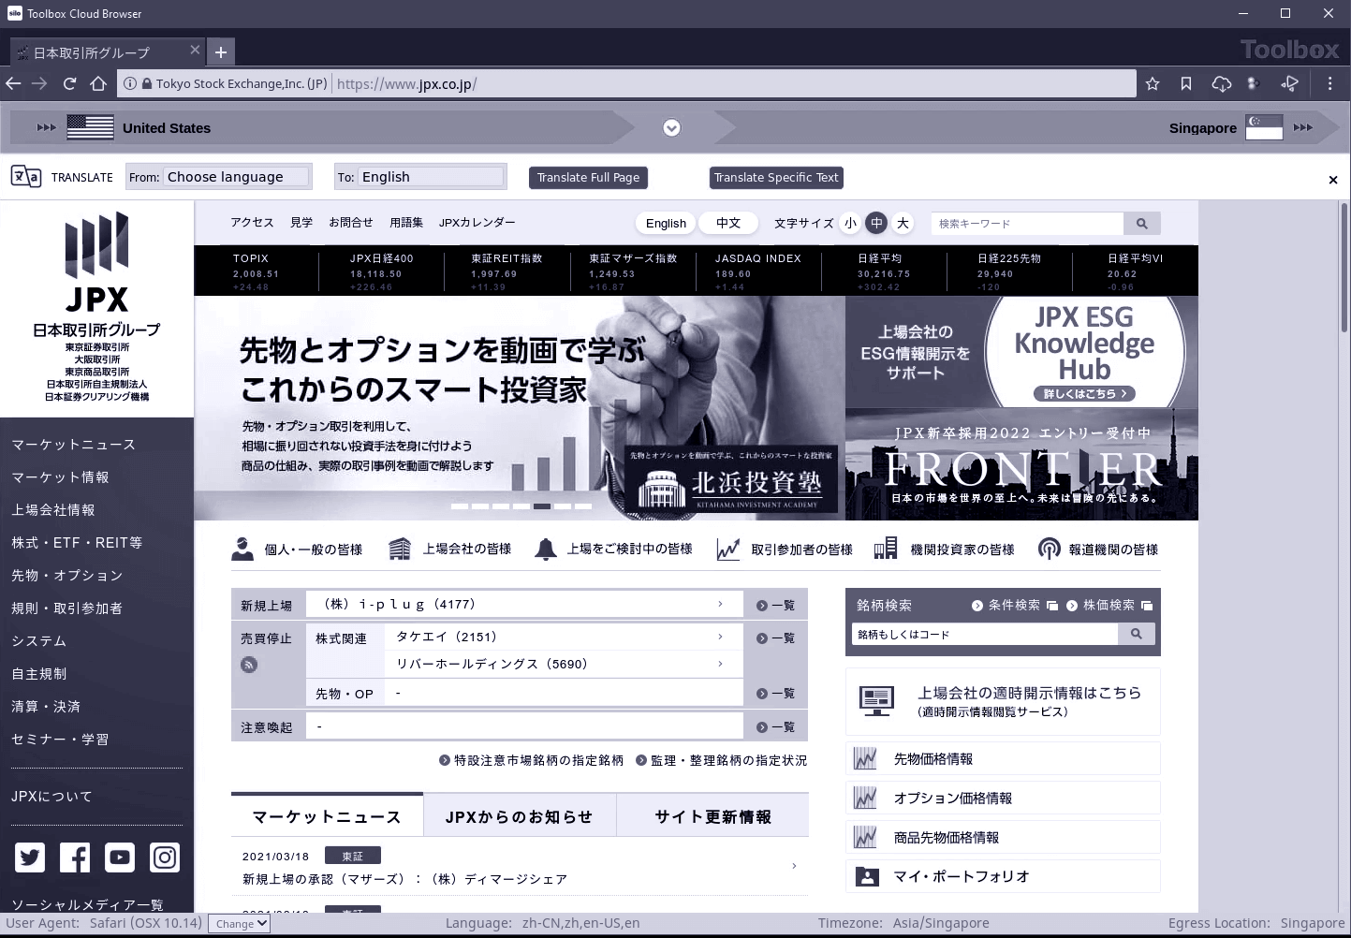Switch site language to 中文

tap(728, 223)
